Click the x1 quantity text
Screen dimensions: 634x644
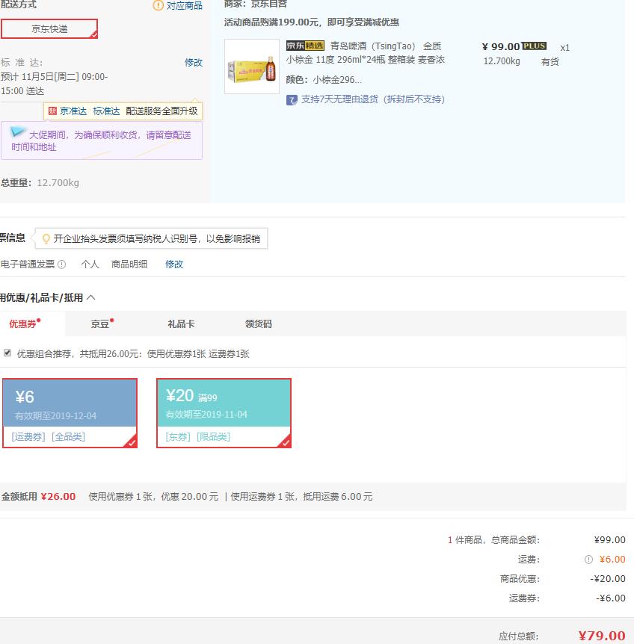pos(565,48)
